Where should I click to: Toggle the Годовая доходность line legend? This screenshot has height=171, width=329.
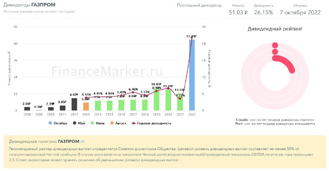(151, 123)
